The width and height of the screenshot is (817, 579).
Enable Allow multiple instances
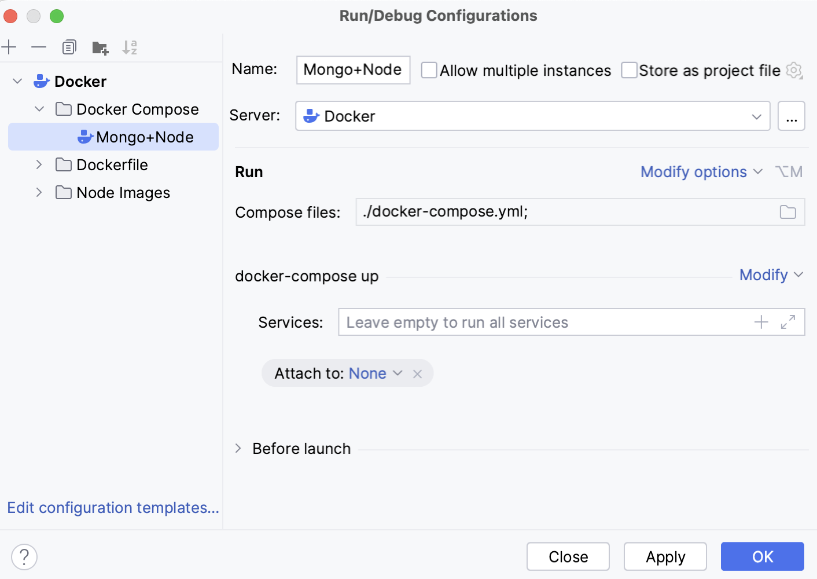coord(429,70)
